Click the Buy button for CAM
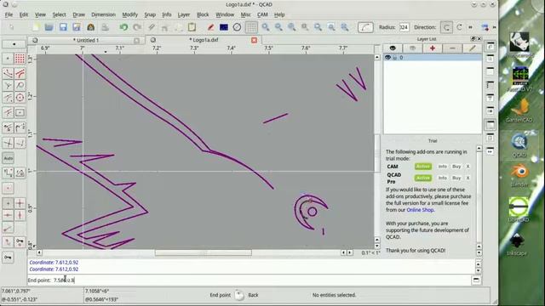 pos(456,167)
